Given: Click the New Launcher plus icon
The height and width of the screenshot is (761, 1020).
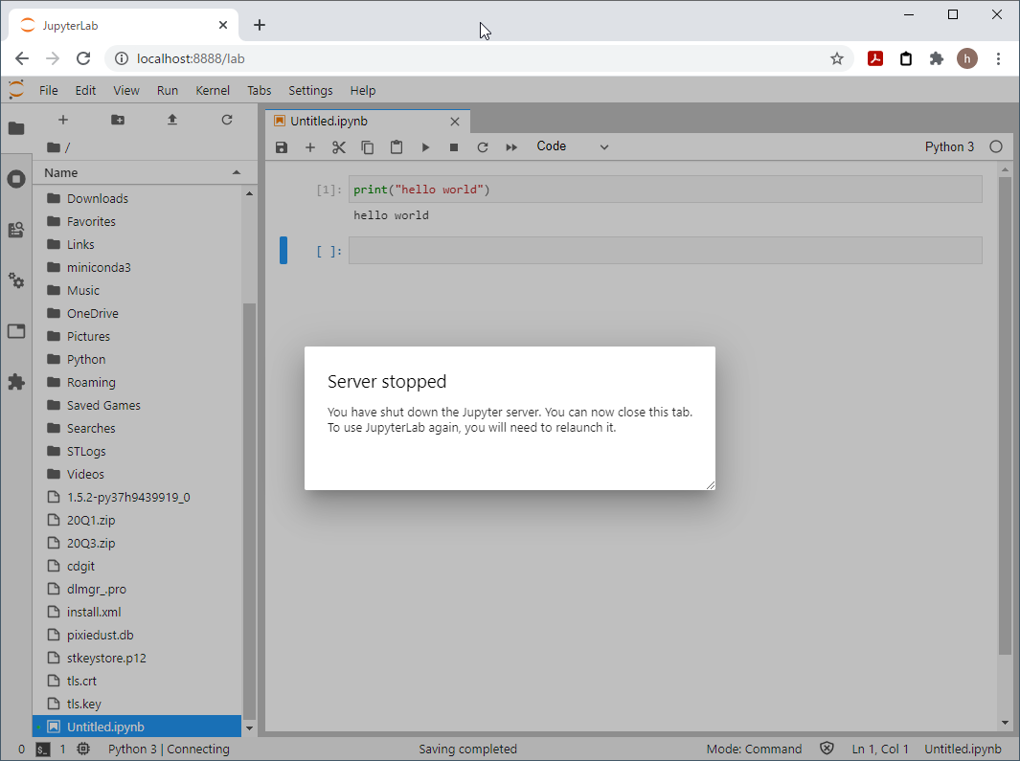Looking at the screenshot, I should pos(63,120).
